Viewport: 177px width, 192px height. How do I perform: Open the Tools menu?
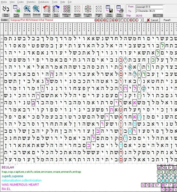point(55,2)
